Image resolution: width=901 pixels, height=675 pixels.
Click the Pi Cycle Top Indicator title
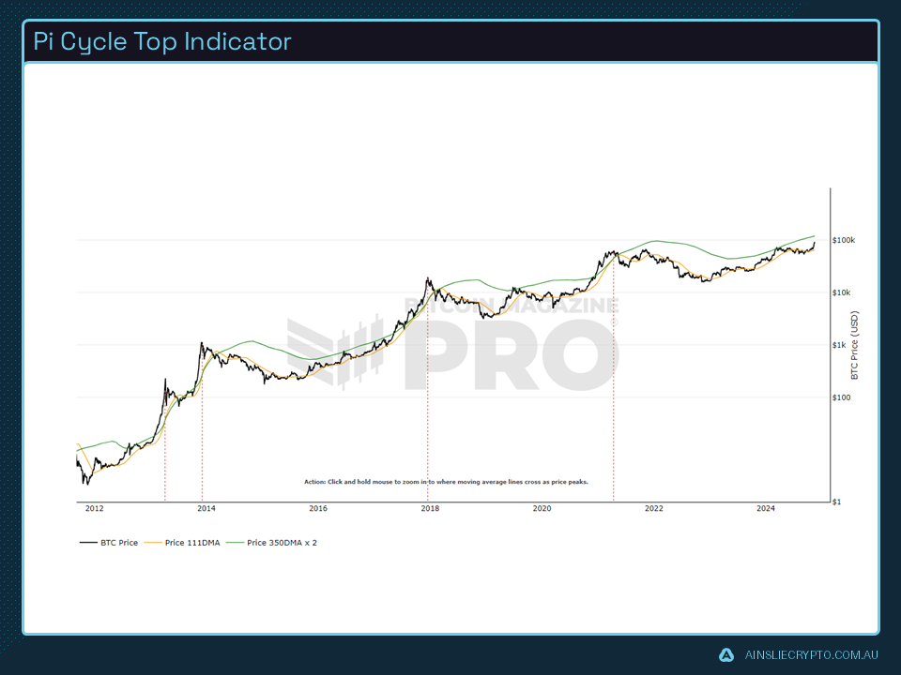(160, 41)
